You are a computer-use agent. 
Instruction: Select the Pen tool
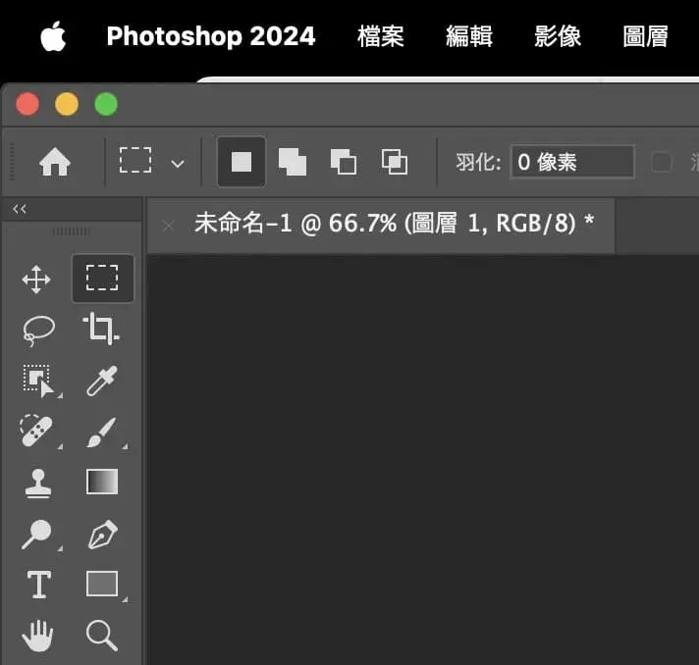tap(102, 534)
